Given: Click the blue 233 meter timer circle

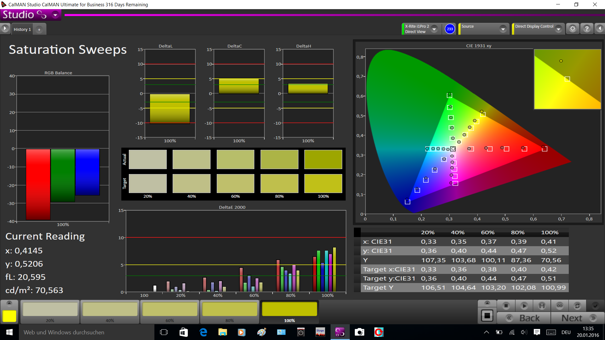Looking at the screenshot, I should pos(450,29).
